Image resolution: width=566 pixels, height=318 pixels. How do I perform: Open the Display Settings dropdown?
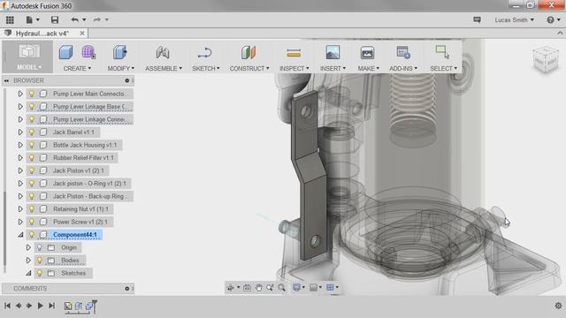(x=299, y=287)
